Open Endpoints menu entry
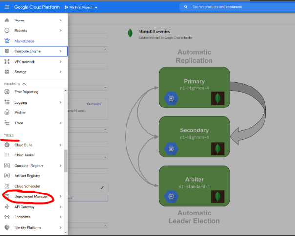Viewport: 295px width, 236px height. (x=32, y=217)
